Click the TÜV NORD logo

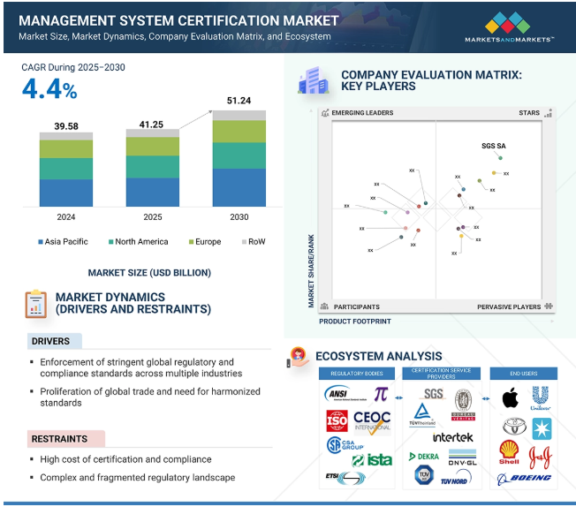pos(456,479)
